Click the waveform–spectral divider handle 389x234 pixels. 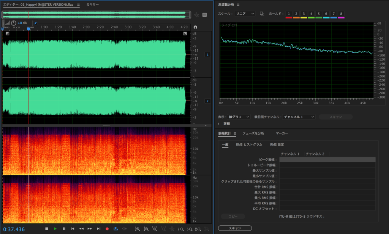(x=107, y=125)
